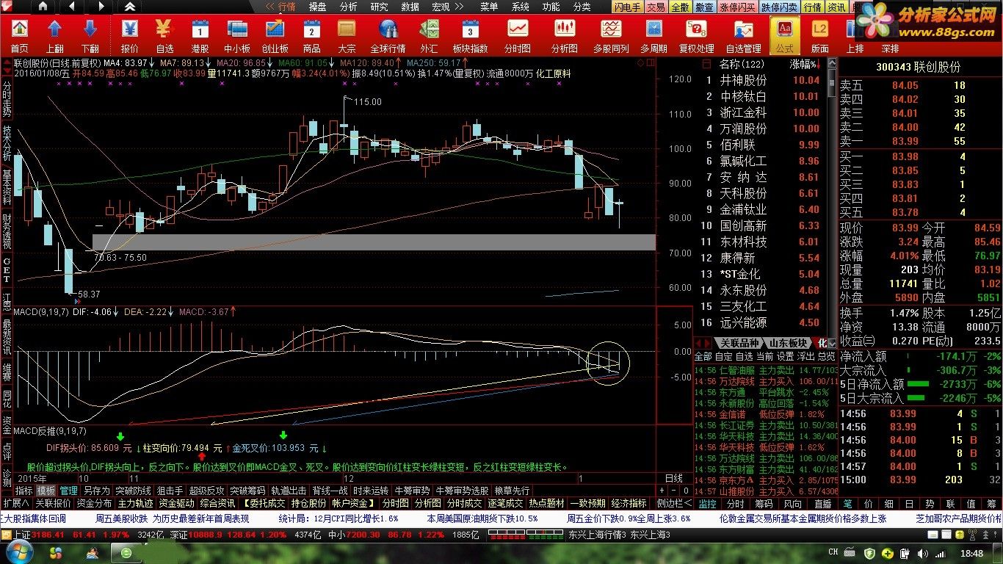Open the 商品 commodities icon
1003x564 pixels.
click(x=311, y=35)
